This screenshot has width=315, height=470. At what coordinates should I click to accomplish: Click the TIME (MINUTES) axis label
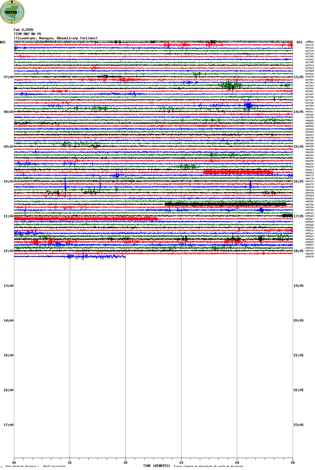157,466
